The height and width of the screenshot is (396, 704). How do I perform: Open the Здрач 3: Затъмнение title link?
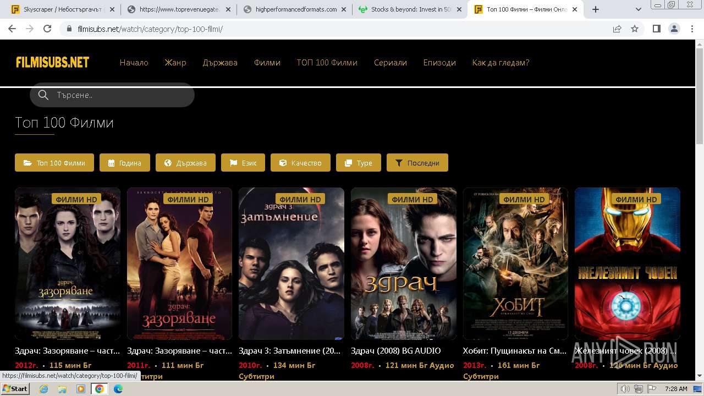pyautogui.click(x=290, y=350)
